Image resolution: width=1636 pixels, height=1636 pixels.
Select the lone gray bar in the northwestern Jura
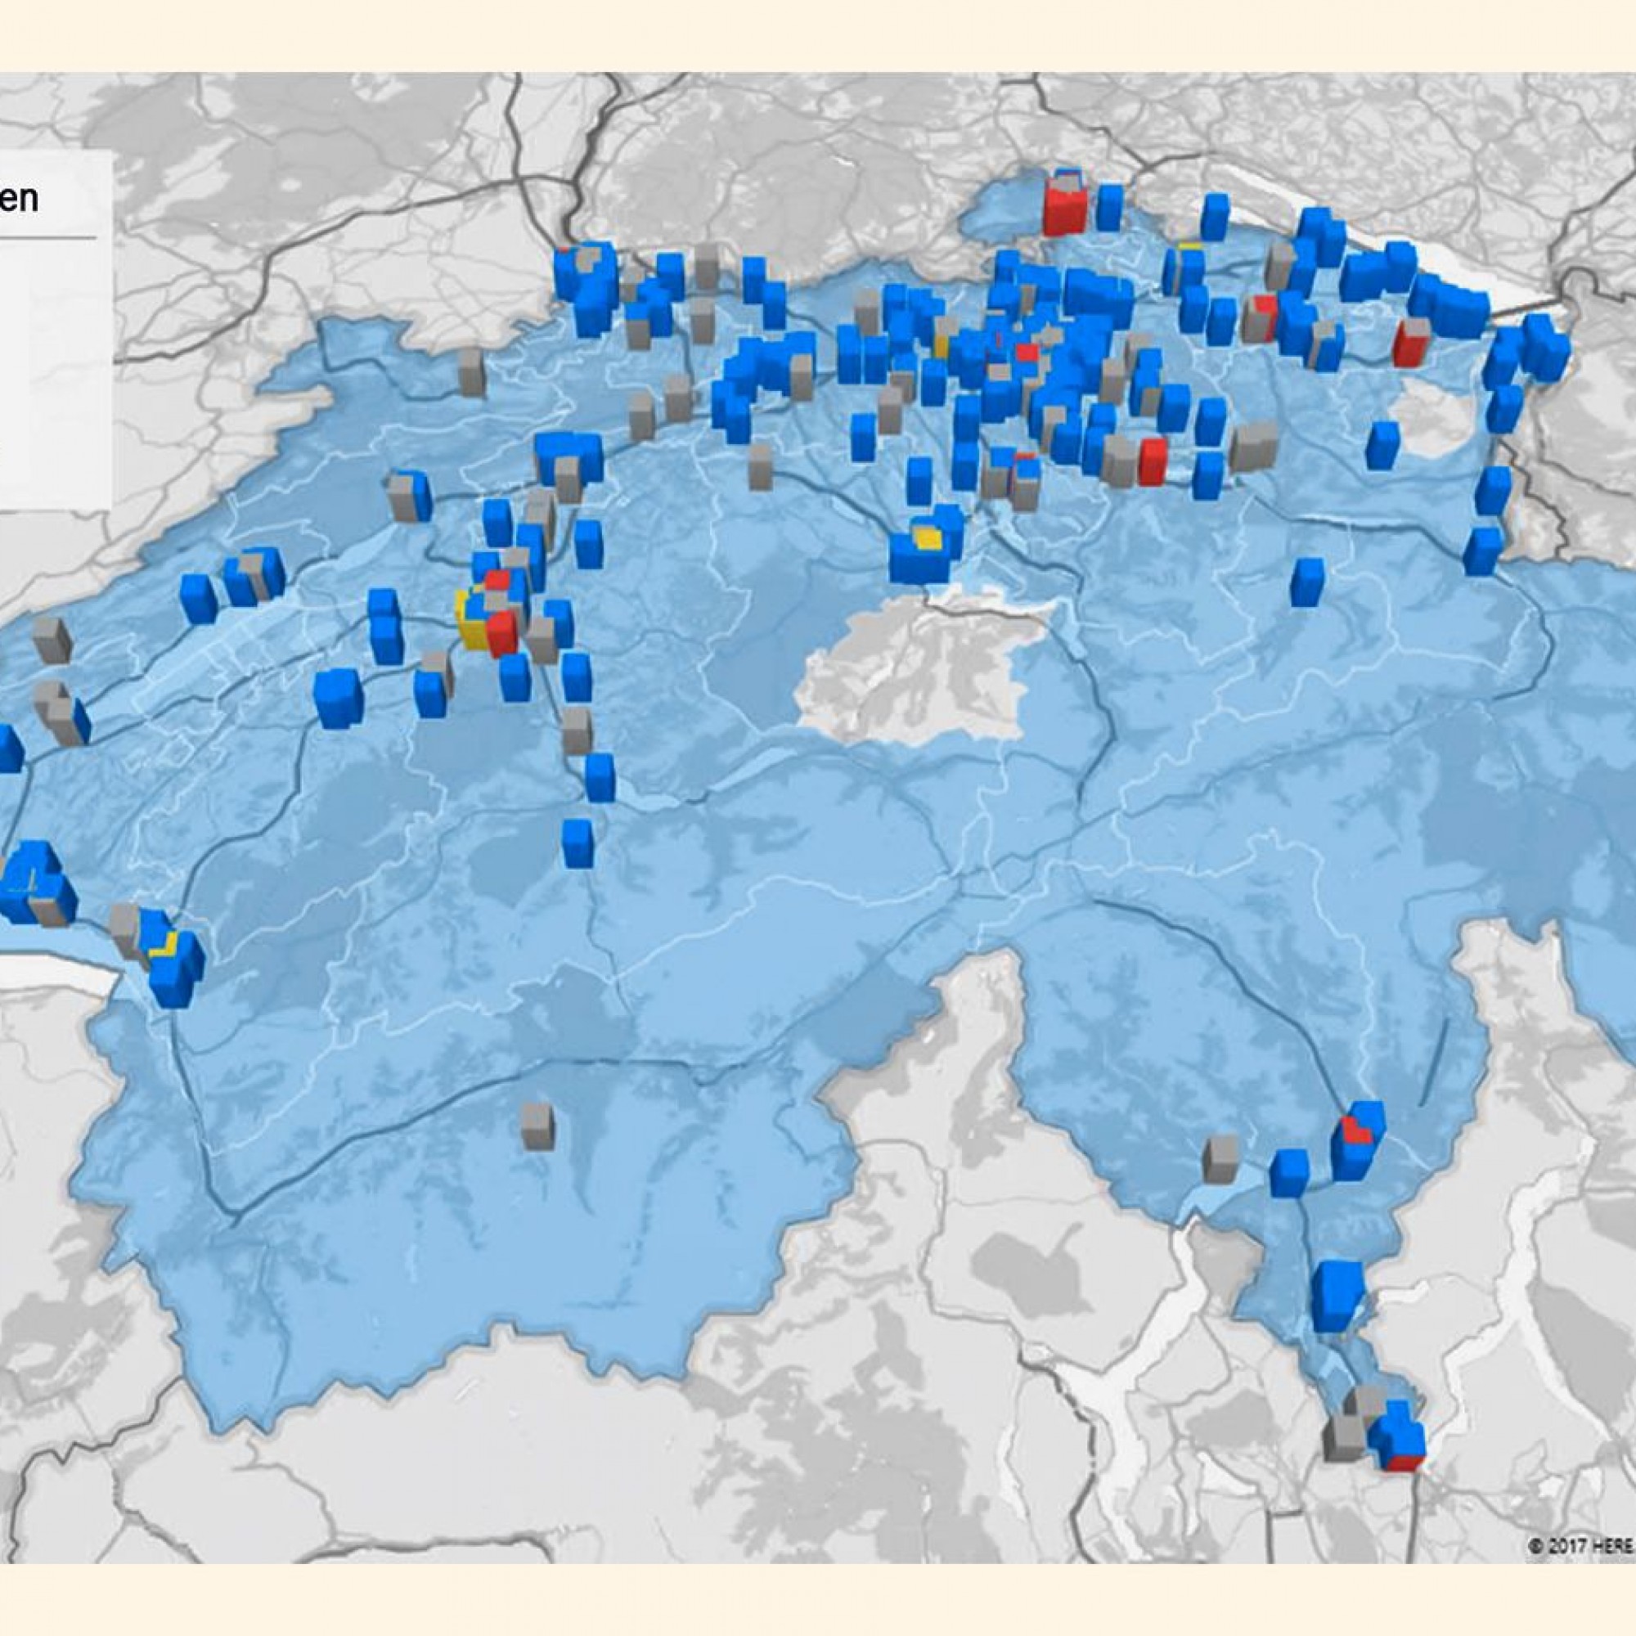471,372
